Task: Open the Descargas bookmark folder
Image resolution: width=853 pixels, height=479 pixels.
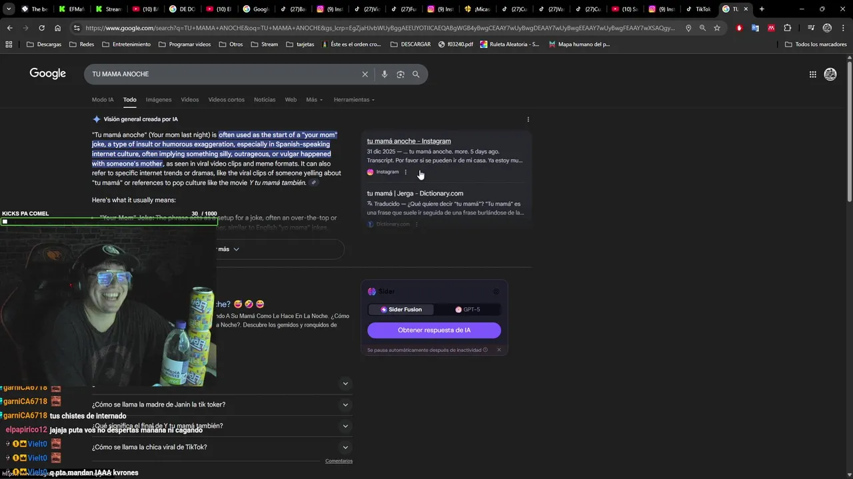Action: [44, 44]
